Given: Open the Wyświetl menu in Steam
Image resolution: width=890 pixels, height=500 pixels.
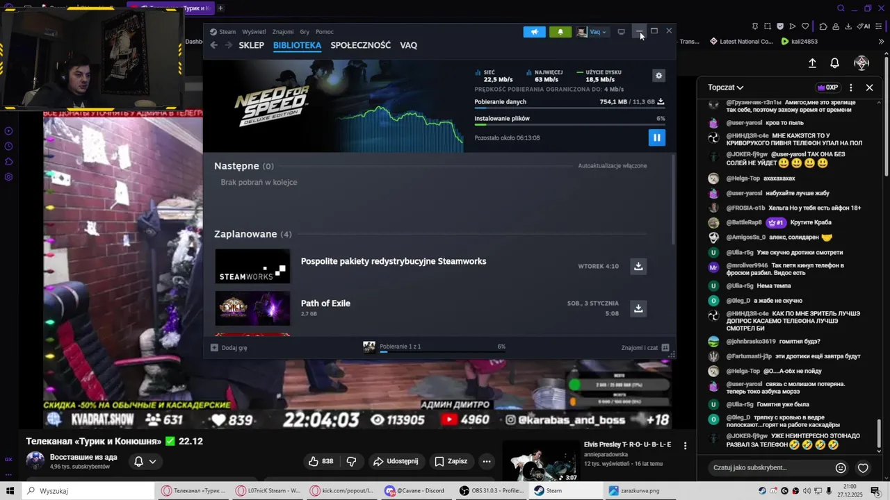Looking at the screenshot, I should point(254,32).
